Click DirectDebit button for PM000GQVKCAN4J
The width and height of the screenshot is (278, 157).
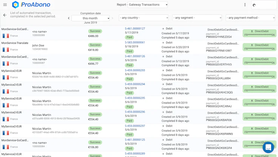[259, 102]
